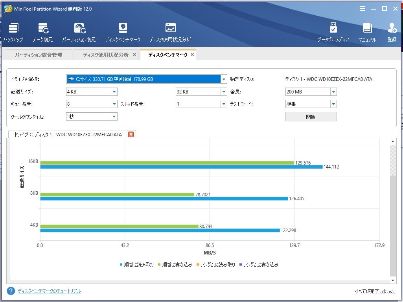Toggle ランダムに読み取り legend entry
The width and height of the screenshot is (403, 302).
215,265
